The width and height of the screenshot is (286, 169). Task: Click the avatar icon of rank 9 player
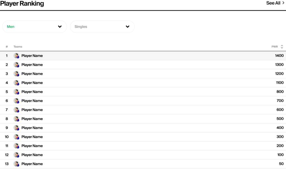point(16,128)
